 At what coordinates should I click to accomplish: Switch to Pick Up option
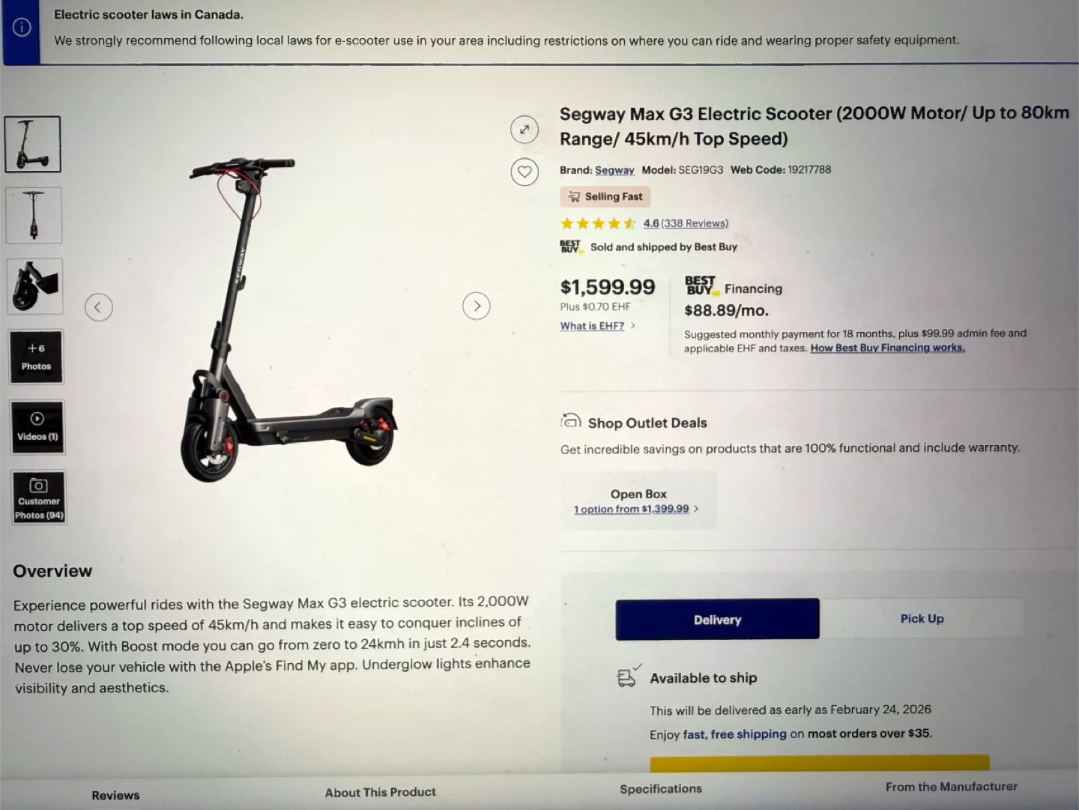[x=922, y=618]
